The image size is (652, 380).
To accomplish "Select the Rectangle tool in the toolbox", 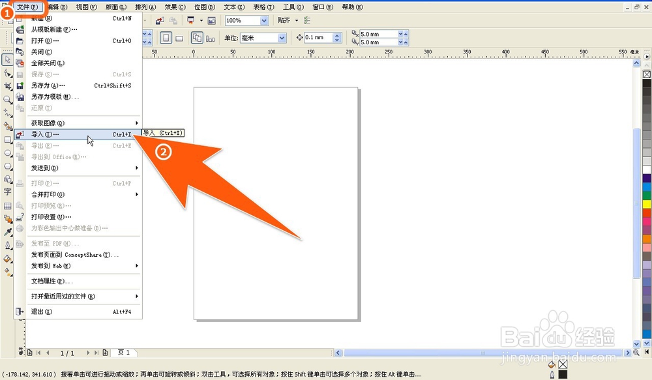I will (x=7, y=139).
